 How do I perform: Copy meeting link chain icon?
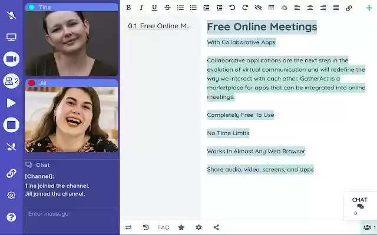coord(11,173)
